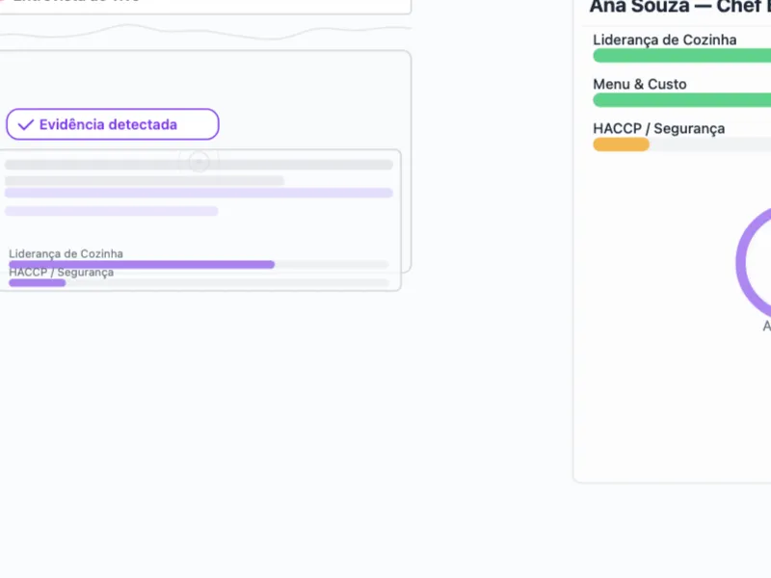Click the orange HACCP / Segurança progress bar
The image size is (771, 578).
point(621,144)
